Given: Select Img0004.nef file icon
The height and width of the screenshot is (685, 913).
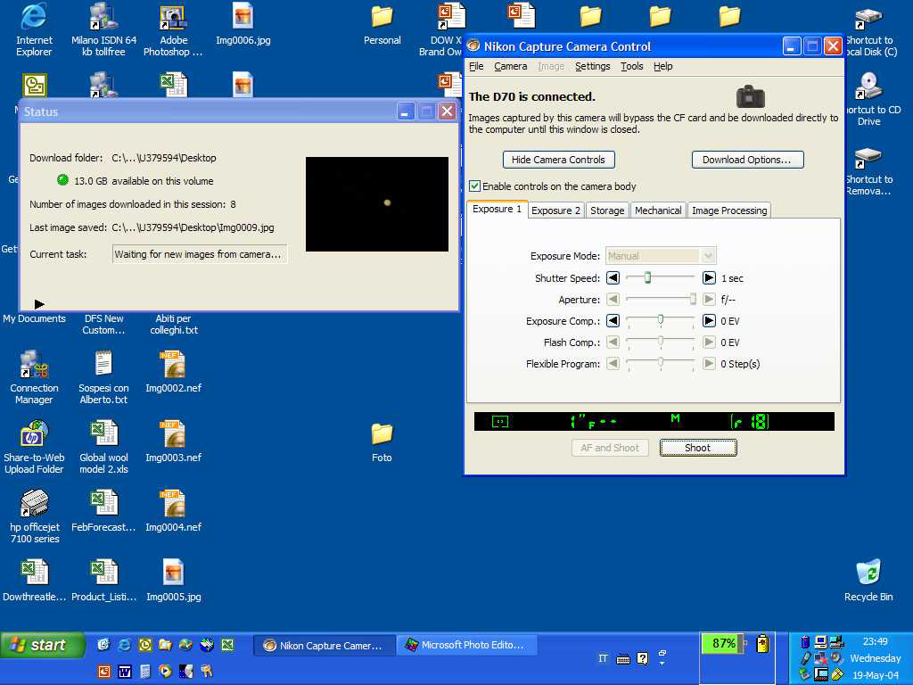Looking at the screenshot, I should (173, 511).
